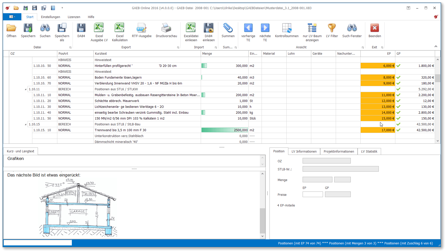Click green checkmark for position 1.10.15. 10
The width and height of the screenshot is (445, 251).
click(398, 130)
